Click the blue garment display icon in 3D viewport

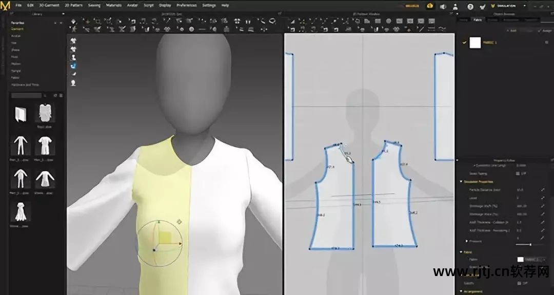click(73, 66)
